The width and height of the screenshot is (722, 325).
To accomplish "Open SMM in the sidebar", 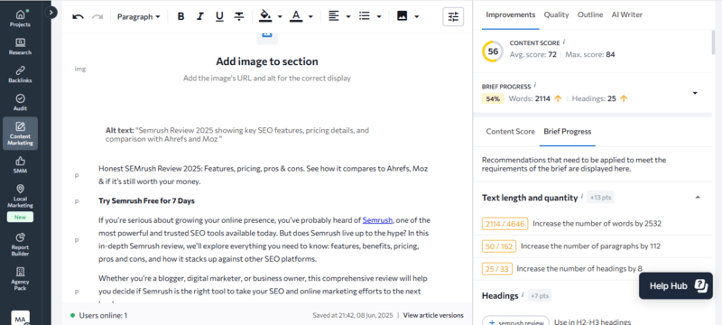I will pyautogui.click(x=20, y=166).
